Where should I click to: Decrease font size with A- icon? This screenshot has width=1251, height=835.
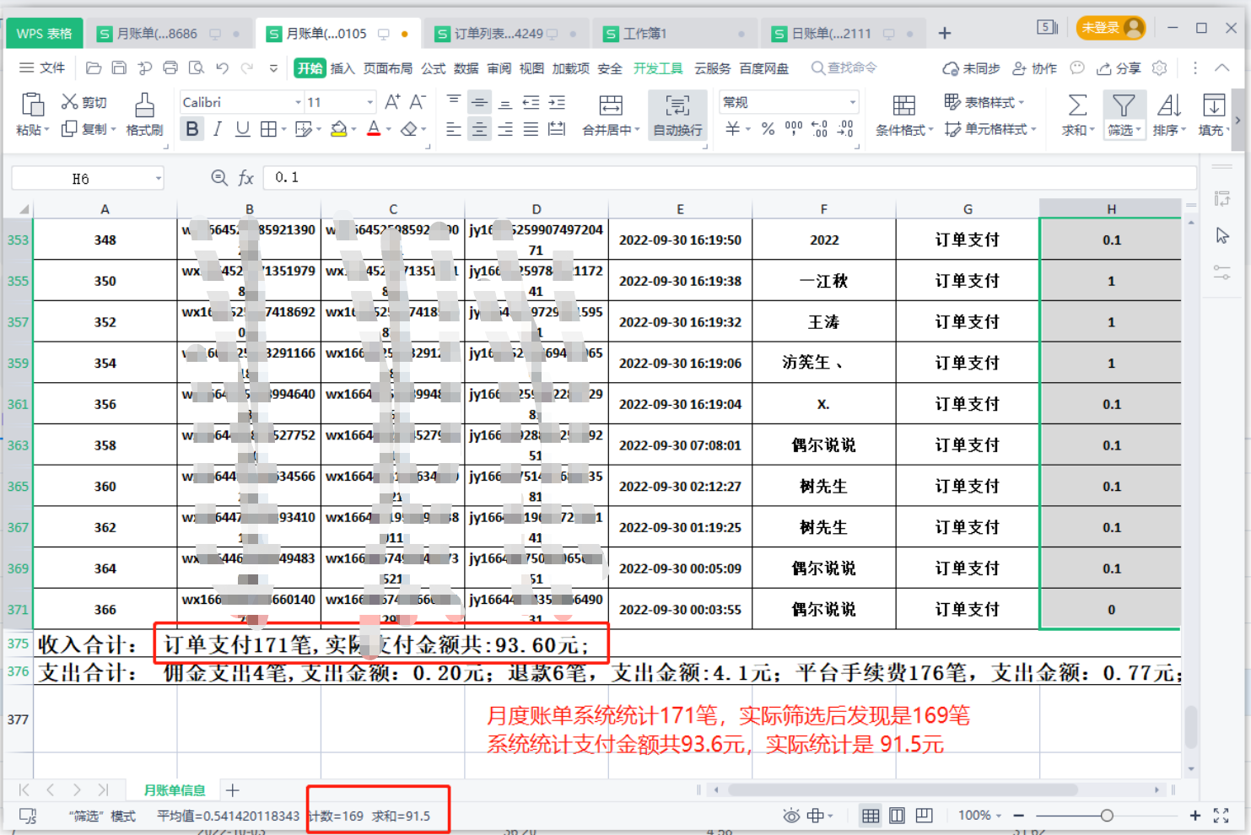click(418, 102)
